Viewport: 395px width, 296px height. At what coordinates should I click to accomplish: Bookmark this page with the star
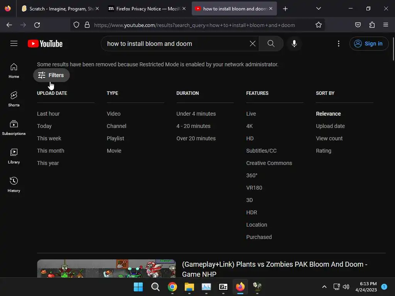[318, 25]
